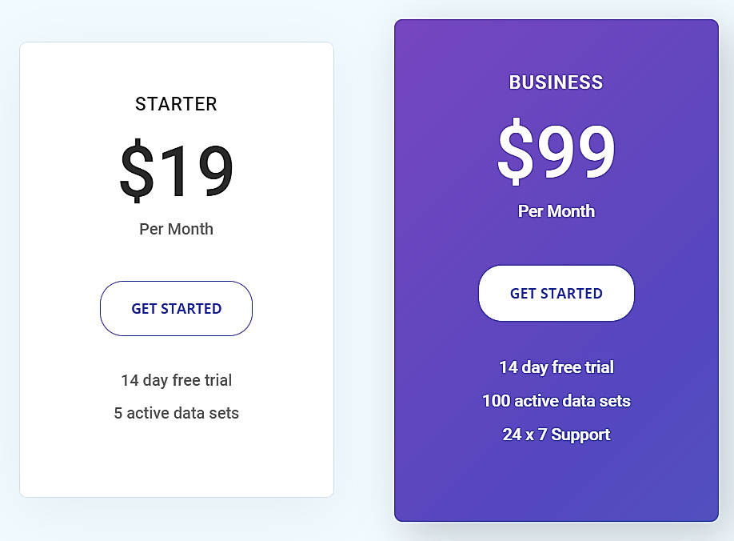This screenshot has width=734, height=541.
Task: Click the $99 price text
Action: pyautogui.click(x=556, y=150)
